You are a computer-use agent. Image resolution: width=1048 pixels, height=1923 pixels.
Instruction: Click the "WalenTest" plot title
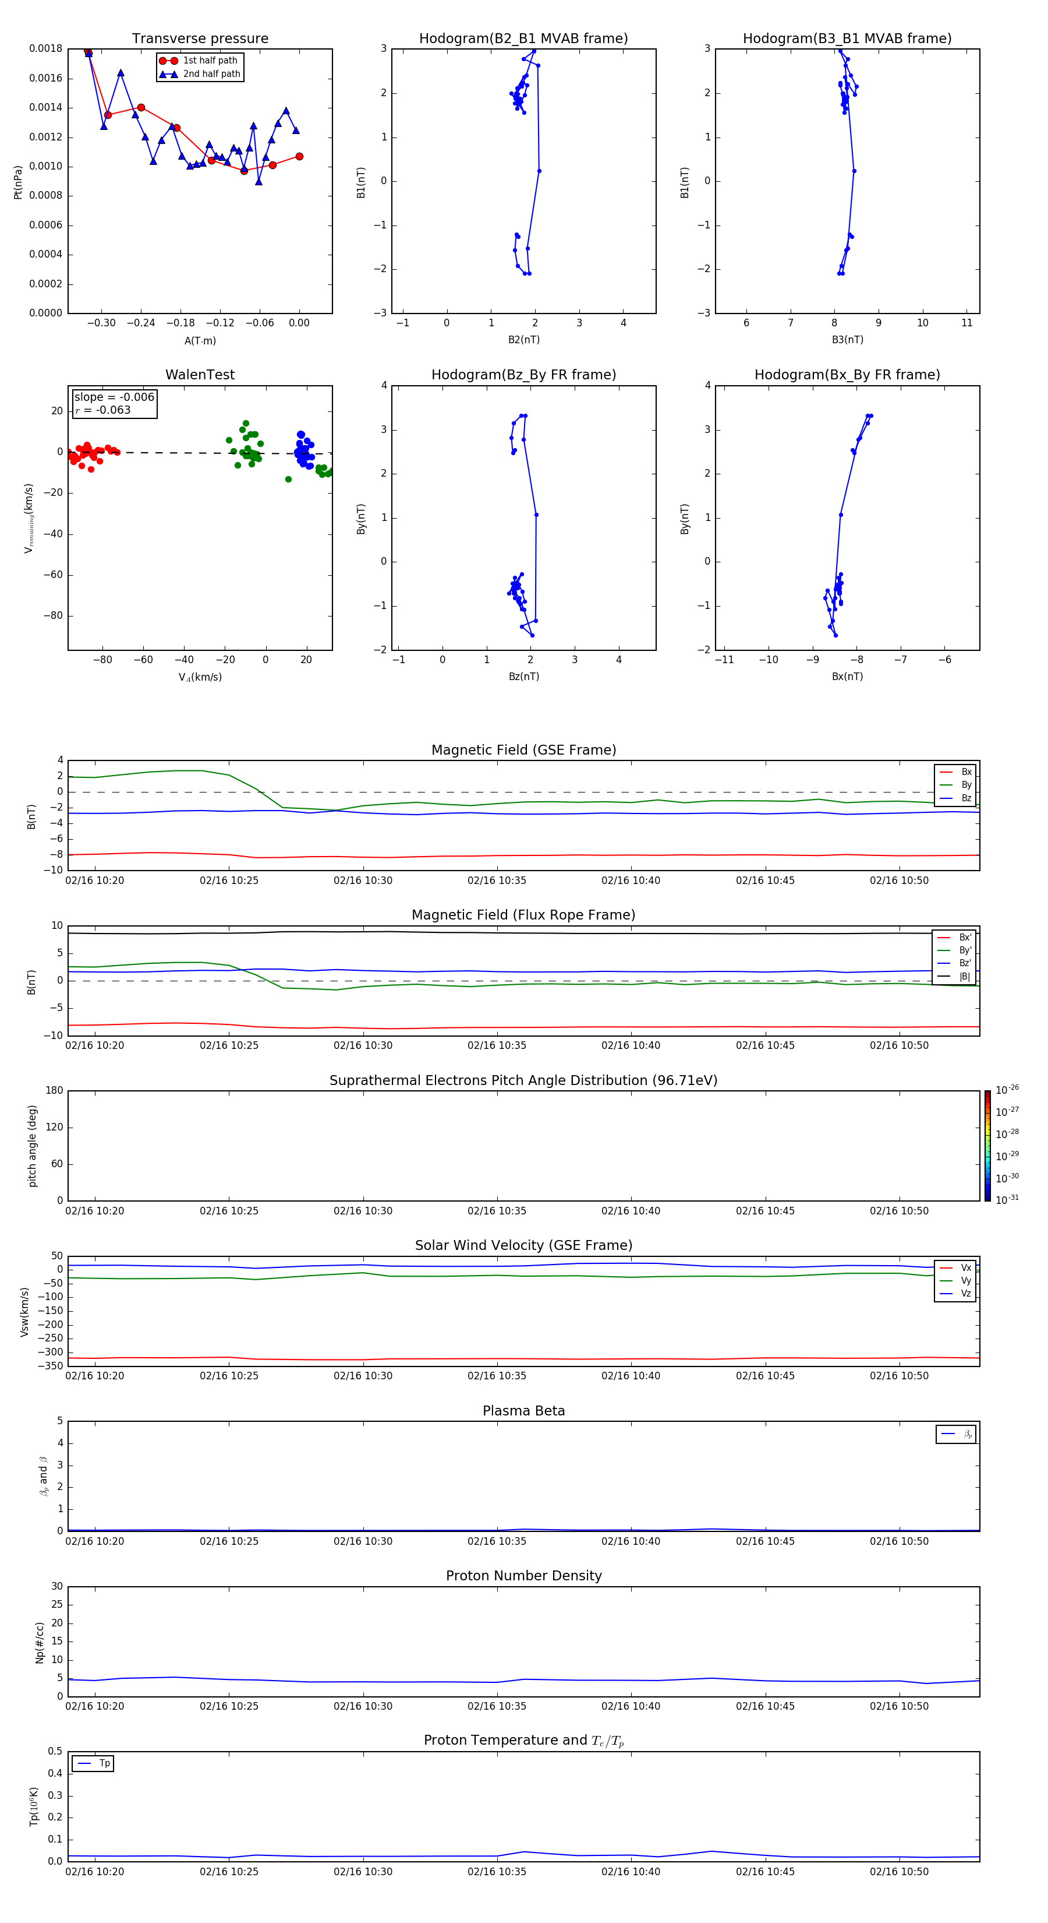(x=200, y=375)
